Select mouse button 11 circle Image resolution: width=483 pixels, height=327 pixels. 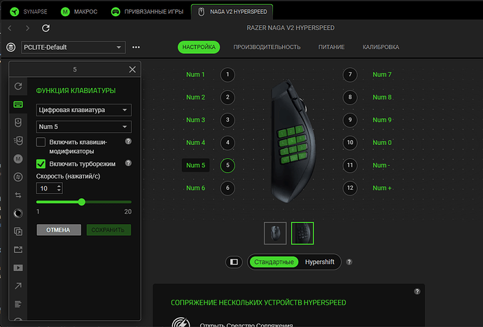pyautogui.click(x=350, y=165)
